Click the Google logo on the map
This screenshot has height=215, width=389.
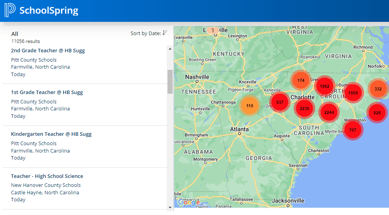point(189,202)
